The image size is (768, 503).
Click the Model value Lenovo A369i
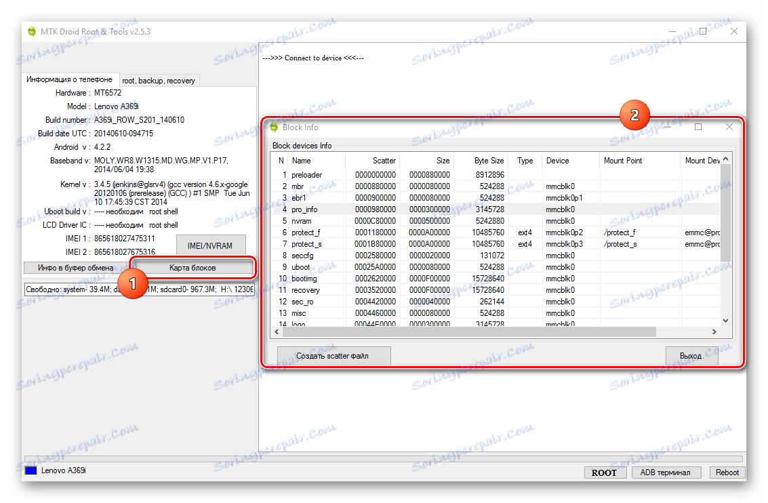point(117,106)
